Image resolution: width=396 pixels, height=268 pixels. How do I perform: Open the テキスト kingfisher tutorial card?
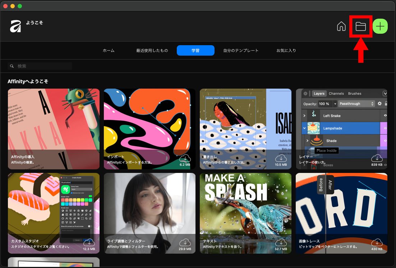(x=245, y=213)
